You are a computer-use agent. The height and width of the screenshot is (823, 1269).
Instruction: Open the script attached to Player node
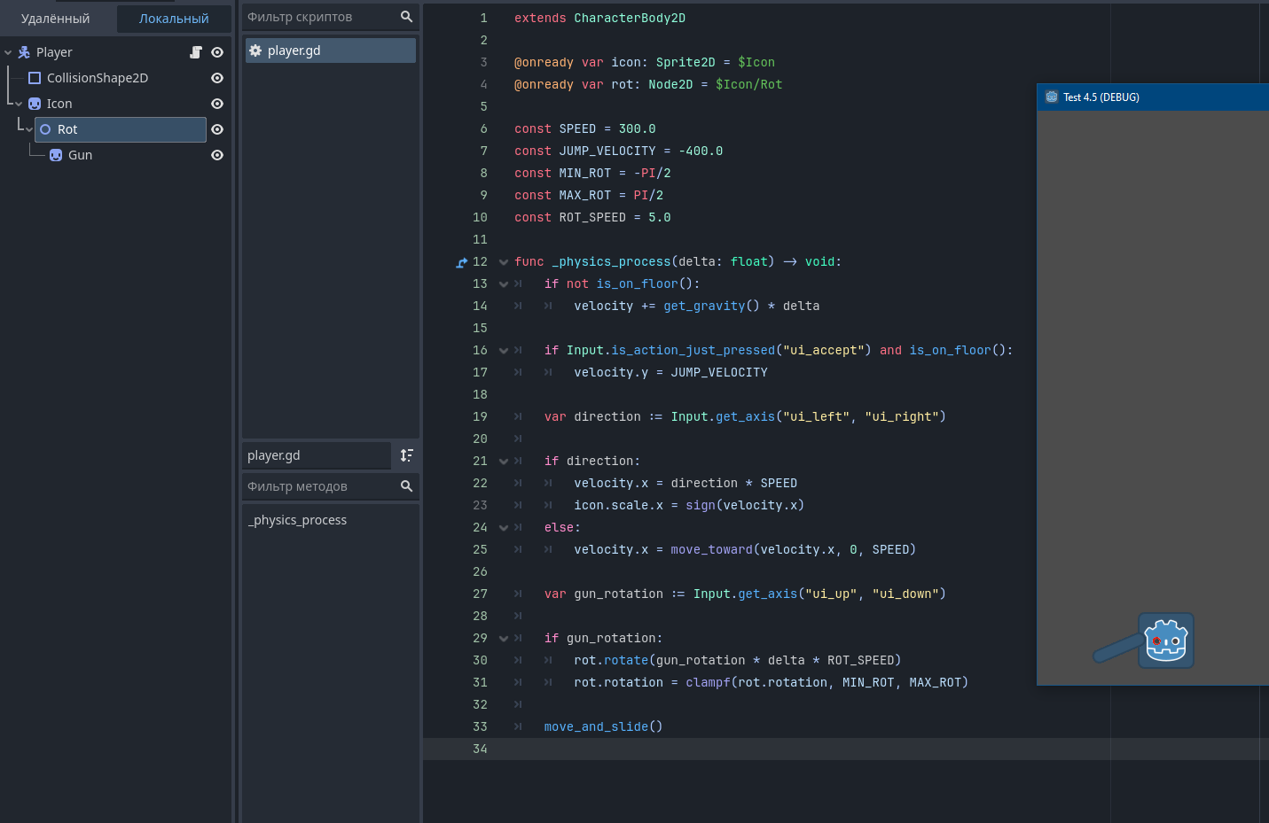[196, 52]
